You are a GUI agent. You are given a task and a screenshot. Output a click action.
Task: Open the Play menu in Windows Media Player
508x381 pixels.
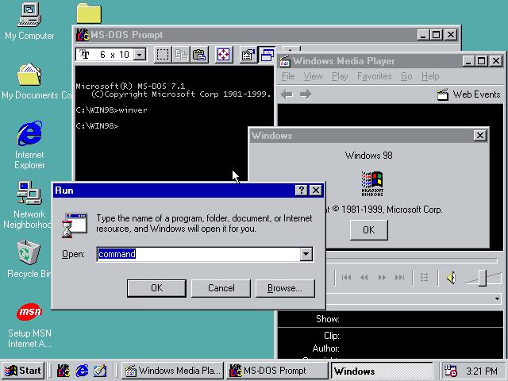340,76
